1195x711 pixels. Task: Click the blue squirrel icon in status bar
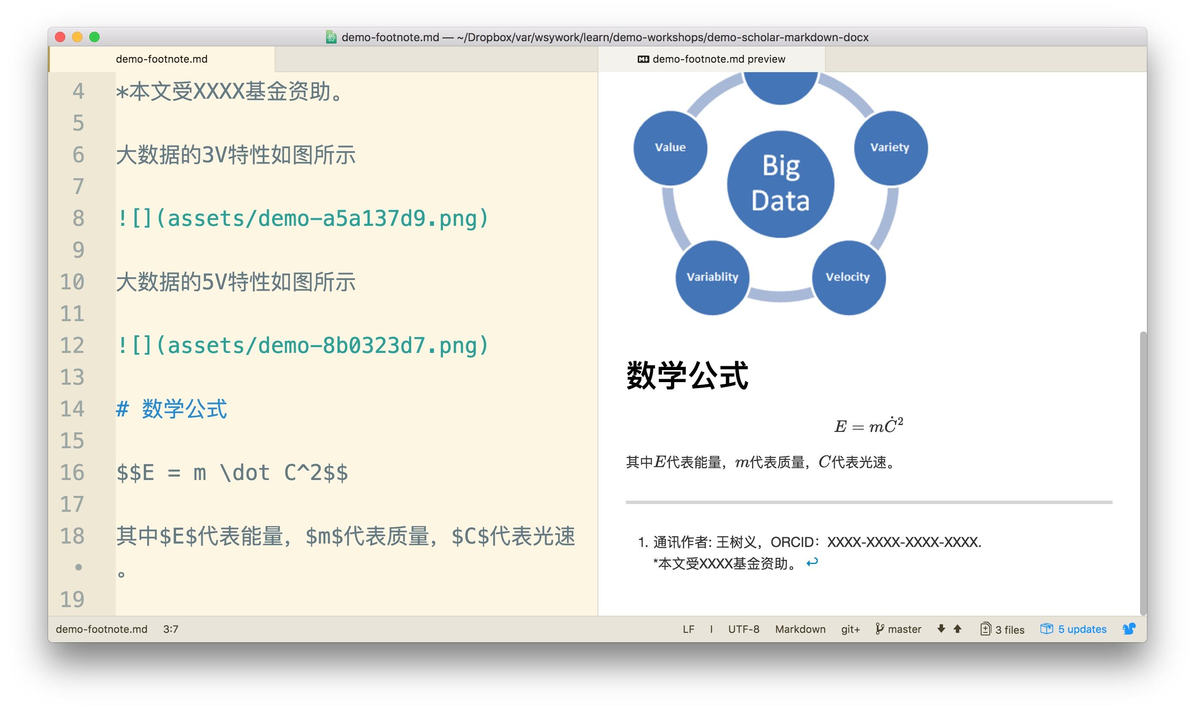coord(1129,629)
